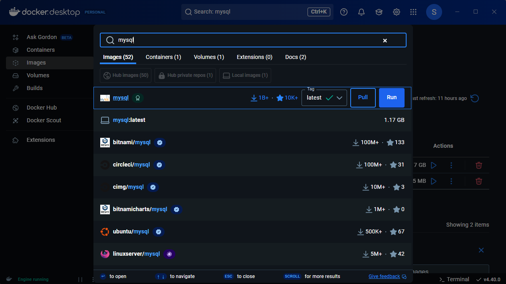Click the refresh icon beside last refresh
This screenshot has width=506, height=284.
[x=474, y=98]
